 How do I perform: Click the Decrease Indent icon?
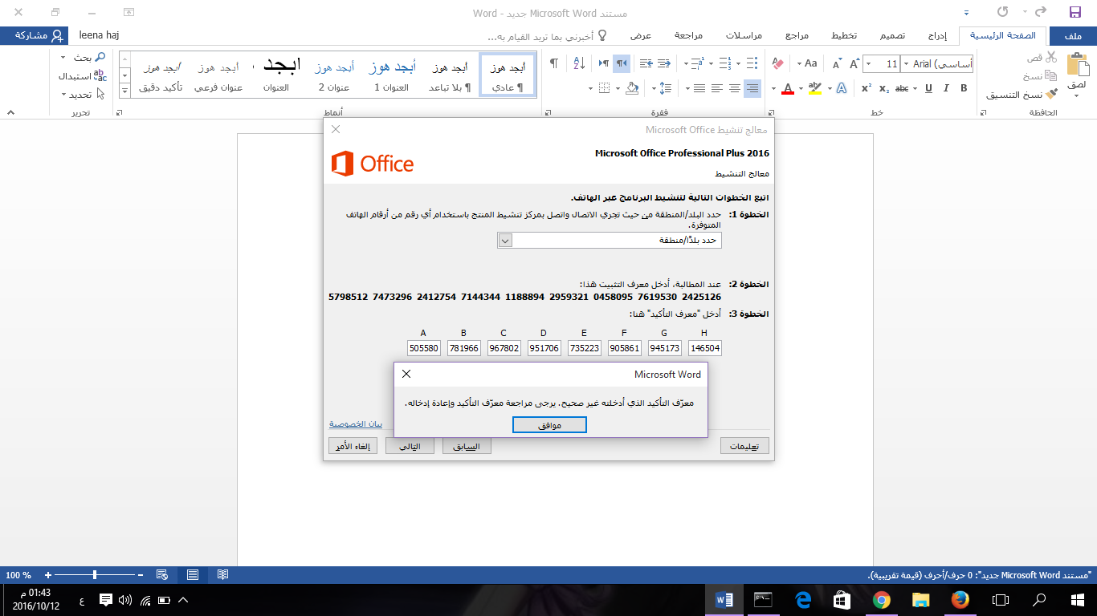[x=663, y=63]
